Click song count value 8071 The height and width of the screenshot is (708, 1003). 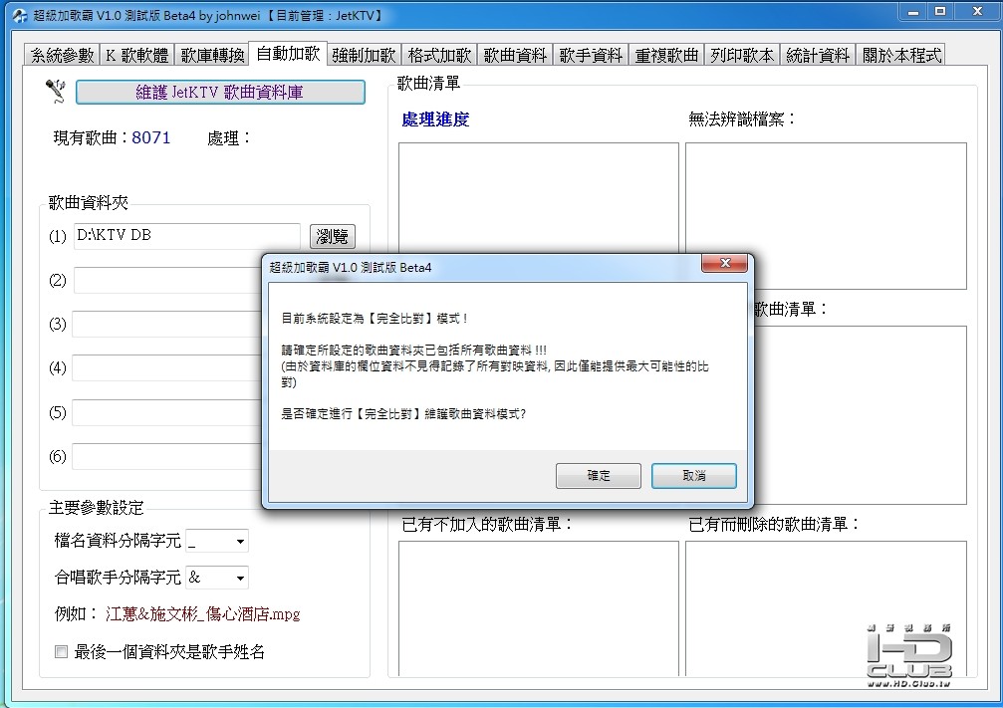(151, 137)
